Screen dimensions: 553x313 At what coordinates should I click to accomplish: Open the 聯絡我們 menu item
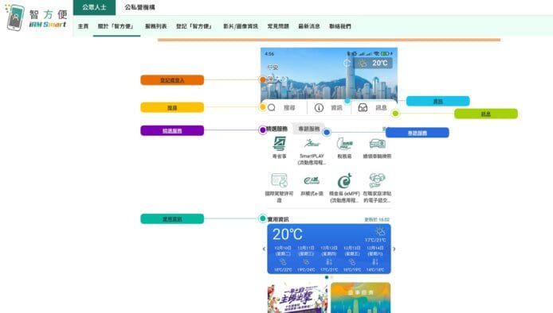click(340, 26)
